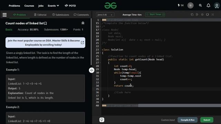
Task: Click 'Example 1:' heading
Action: click(x=13, y=70)
